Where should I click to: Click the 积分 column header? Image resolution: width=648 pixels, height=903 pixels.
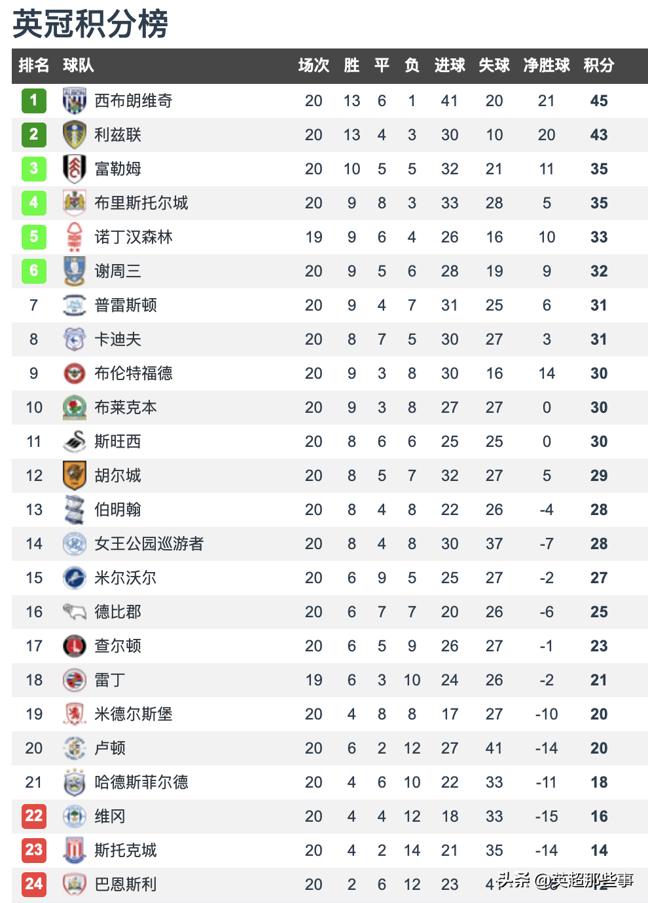pos(599,66)
